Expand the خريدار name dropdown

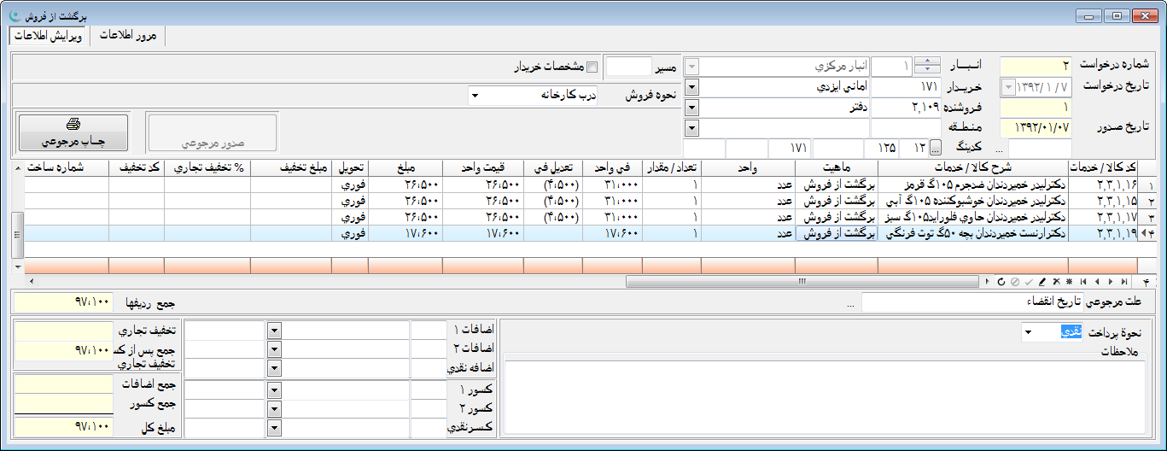pyautogui.click(x=691, y=87)
